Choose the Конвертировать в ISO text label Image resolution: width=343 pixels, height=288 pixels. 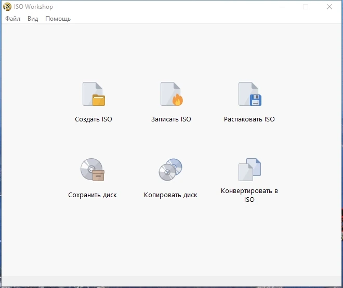249,195
